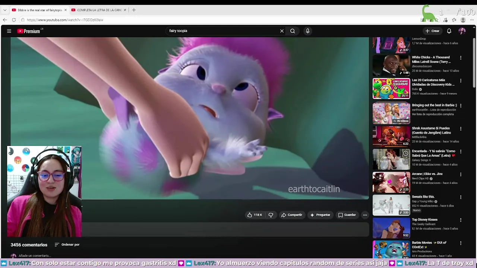Screen dimensions: 477x268
Task: Click the Crear button
Action: [432, 31]
